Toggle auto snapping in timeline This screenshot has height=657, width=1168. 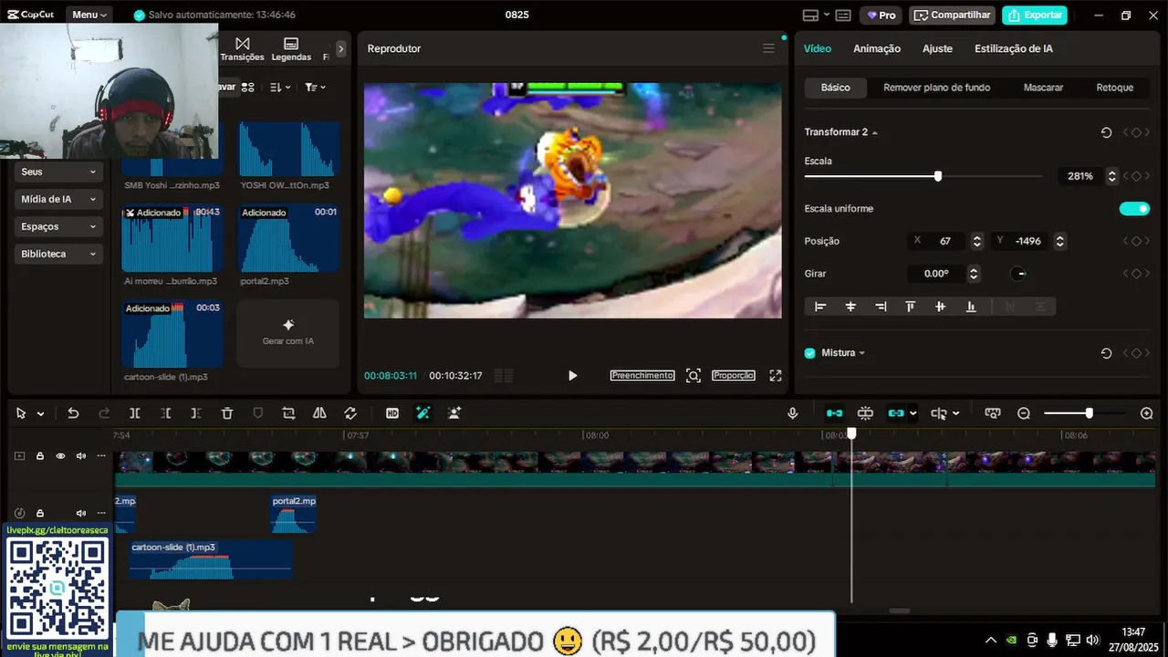point(866,413)
